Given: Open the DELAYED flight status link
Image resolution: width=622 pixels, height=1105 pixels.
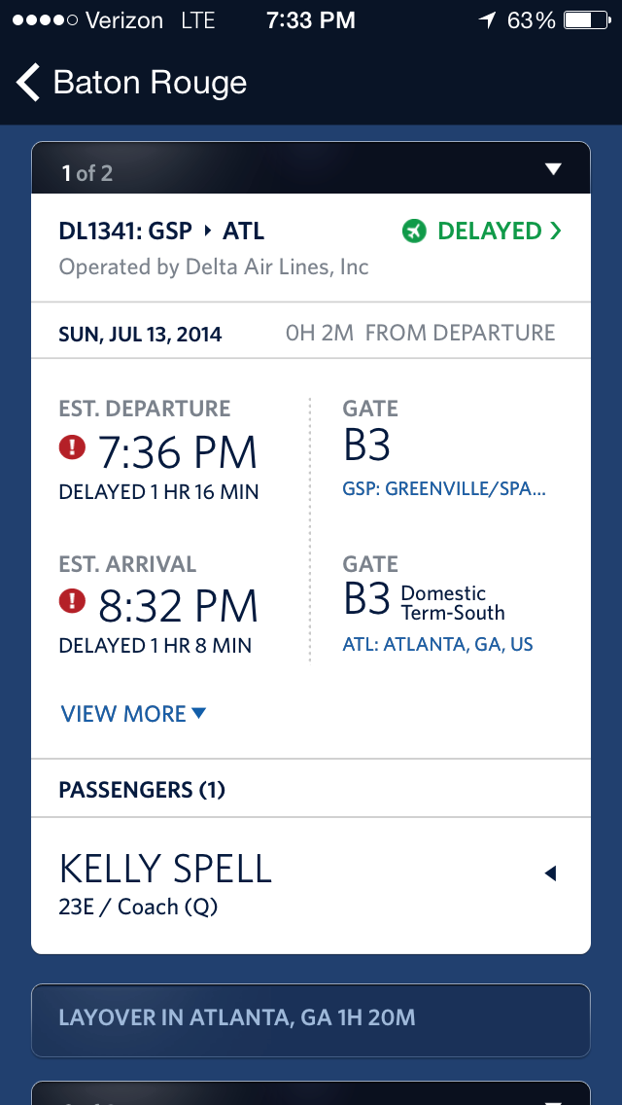Looking at the screenshot, I should coord(489,232).
